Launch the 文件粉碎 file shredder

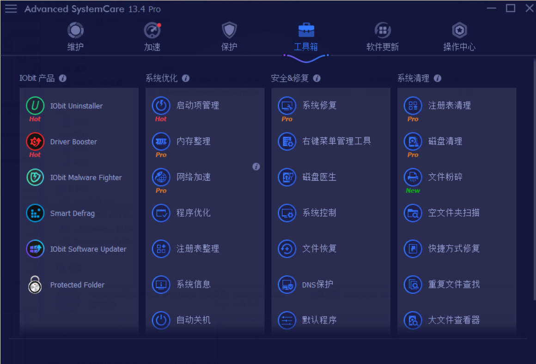click(437, 177)
